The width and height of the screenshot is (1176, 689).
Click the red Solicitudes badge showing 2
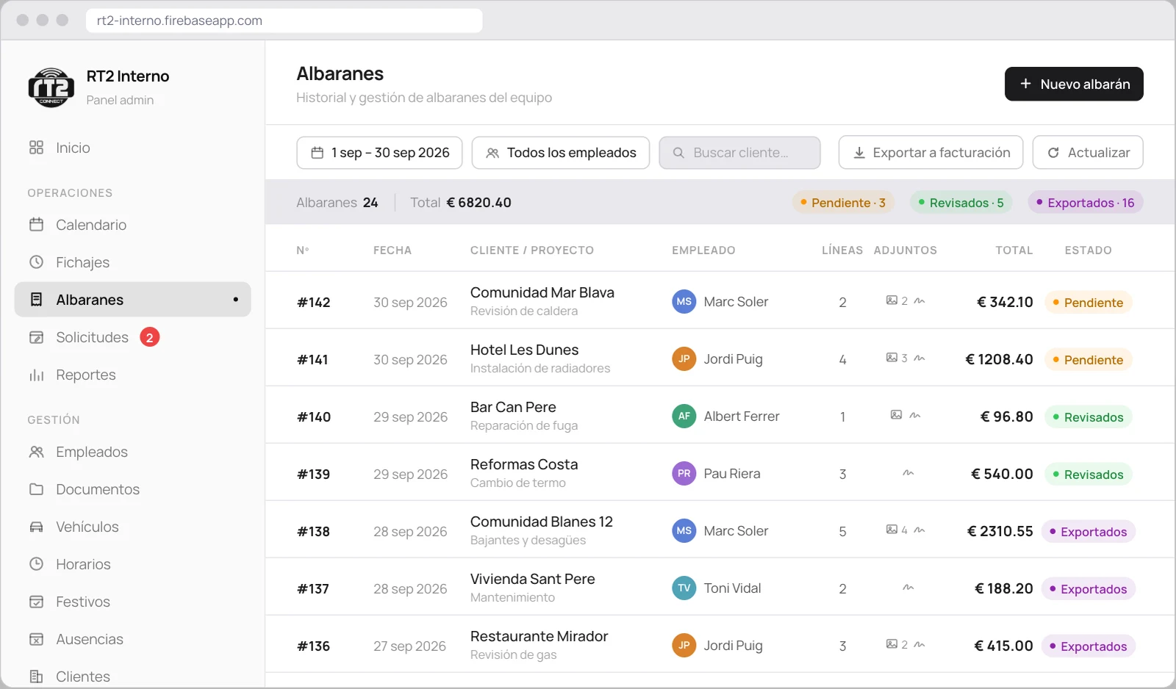[150, 337]
